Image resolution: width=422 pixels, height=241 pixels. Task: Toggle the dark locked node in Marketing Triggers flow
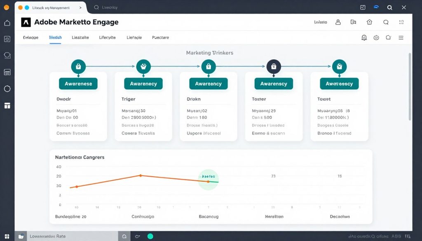point(273,66)
